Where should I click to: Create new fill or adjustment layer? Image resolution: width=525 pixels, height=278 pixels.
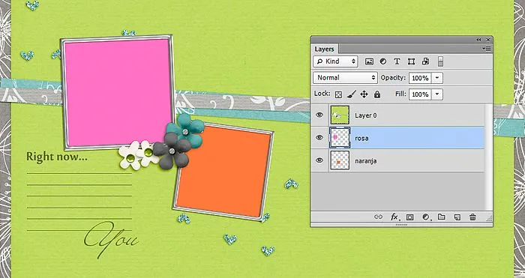[426, 217]
